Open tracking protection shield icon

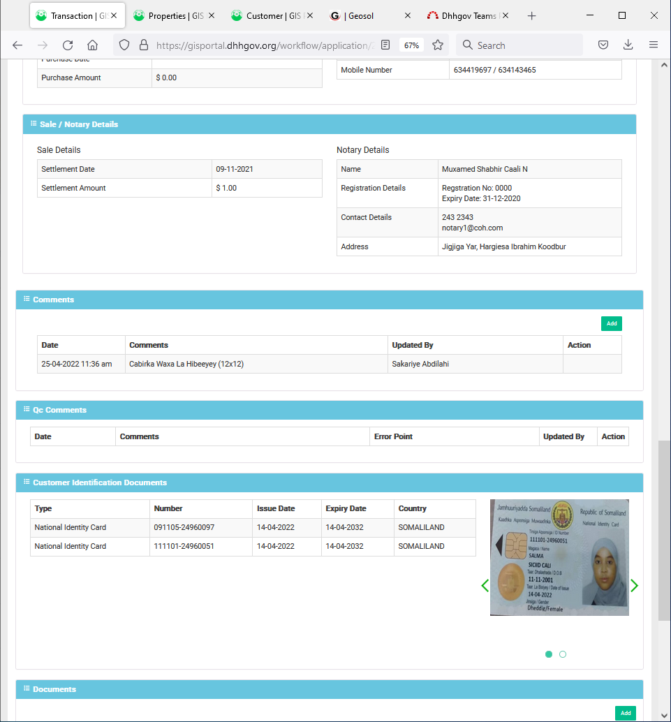(x=124, y=45)
